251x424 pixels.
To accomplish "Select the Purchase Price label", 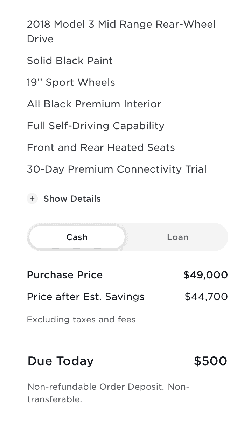I will pyautogui.click(x=64, y=275).
